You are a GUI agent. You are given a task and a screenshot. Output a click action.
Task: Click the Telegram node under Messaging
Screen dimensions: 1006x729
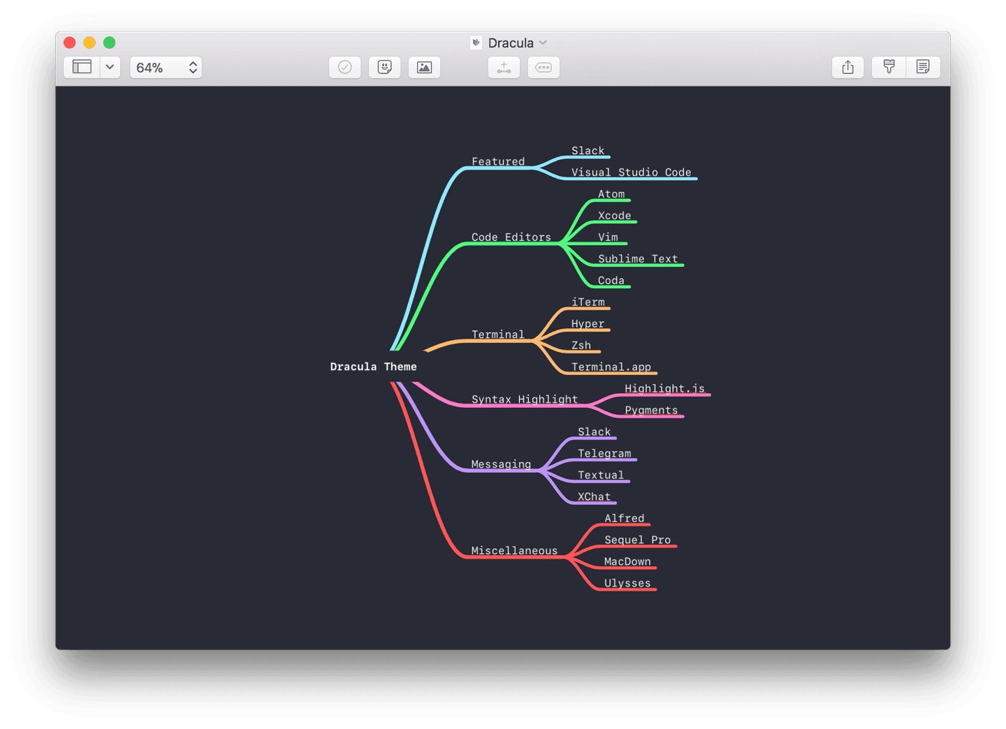pos(604,453)
